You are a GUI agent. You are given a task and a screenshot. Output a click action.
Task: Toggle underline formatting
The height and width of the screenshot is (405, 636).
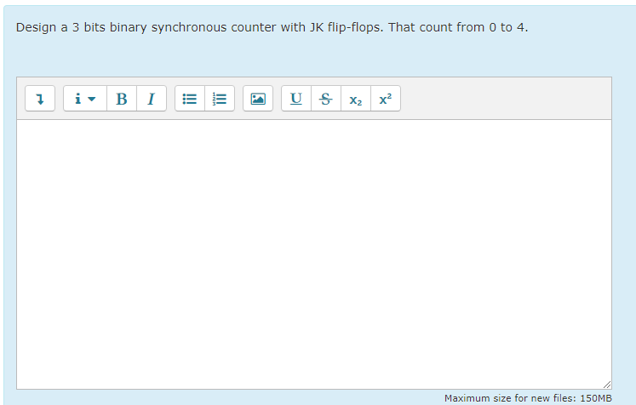[x=296, y=99]
